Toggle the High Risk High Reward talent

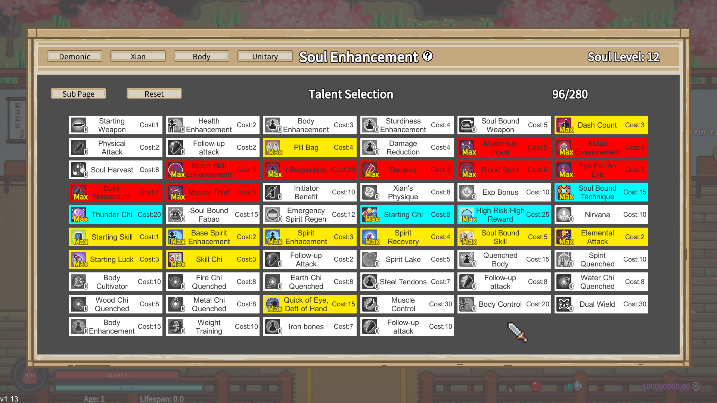[504, 215]
